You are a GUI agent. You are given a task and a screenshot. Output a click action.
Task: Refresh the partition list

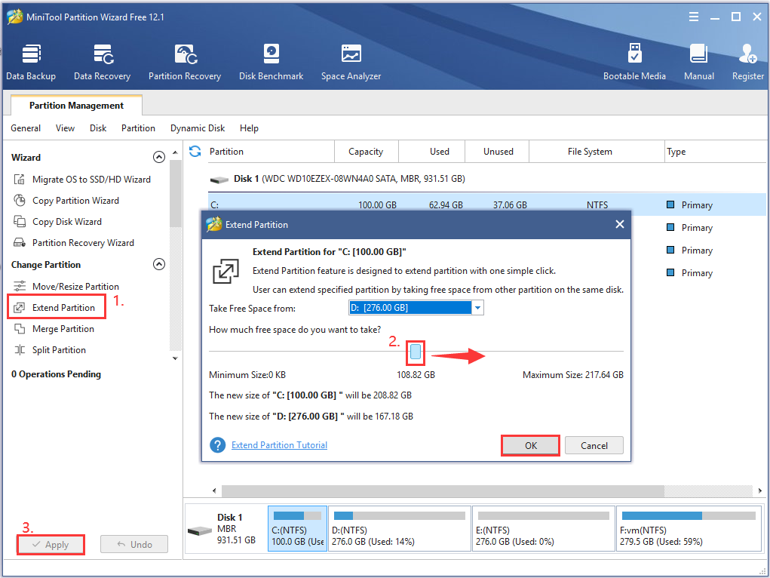195,152
